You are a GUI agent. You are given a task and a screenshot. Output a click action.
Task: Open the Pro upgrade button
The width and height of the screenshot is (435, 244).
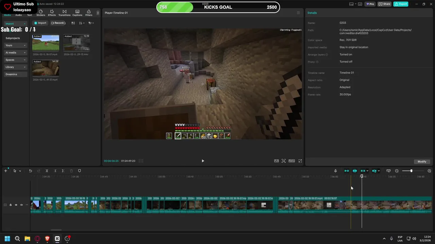click(x=370, y=4)
